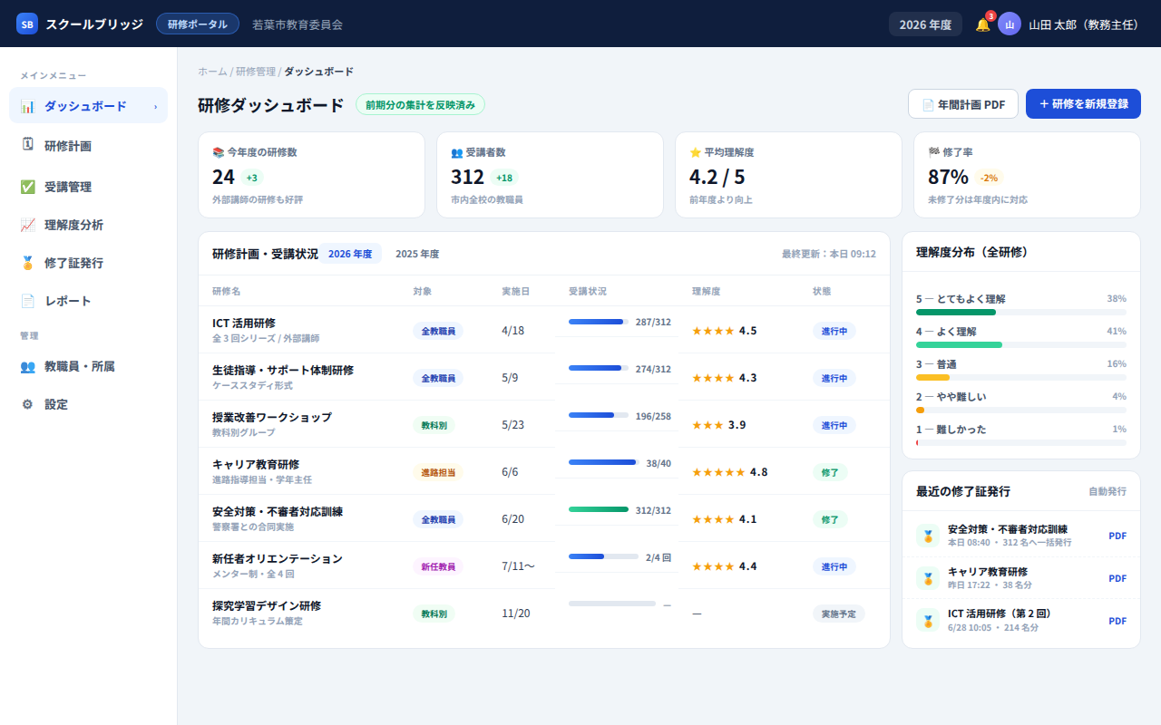1161x725 pixels.
Task: Click the people icon on 受講者数 card
Action: click(456, 152)
